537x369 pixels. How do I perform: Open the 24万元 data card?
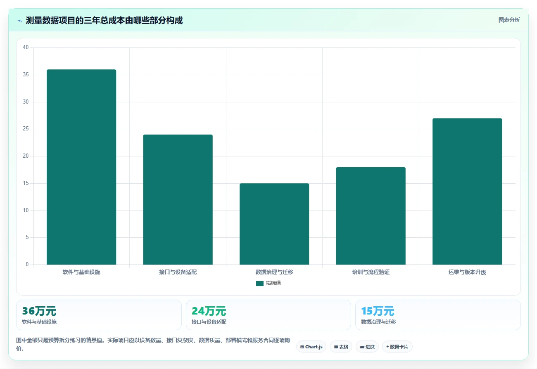coord(268,315)
